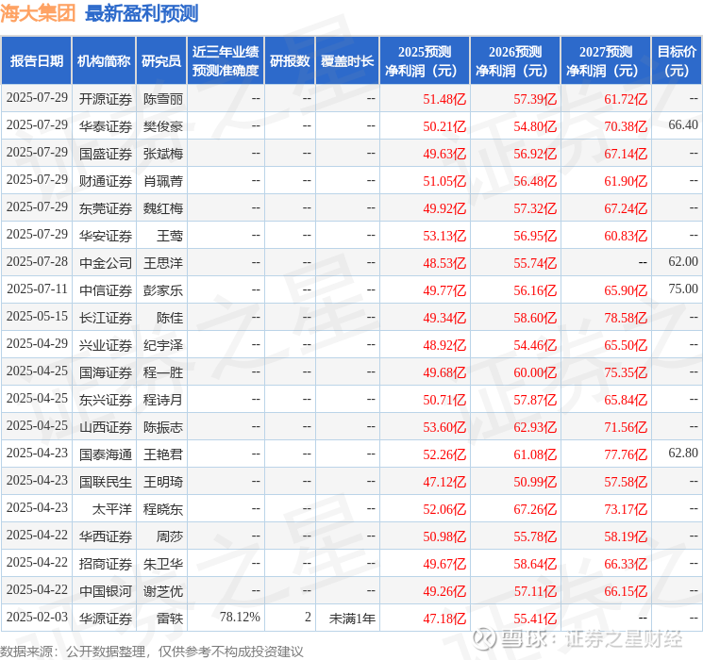Click analyst name 彭家乐
This screenshot has height=660, width=703.
click(x=163, y=290)
